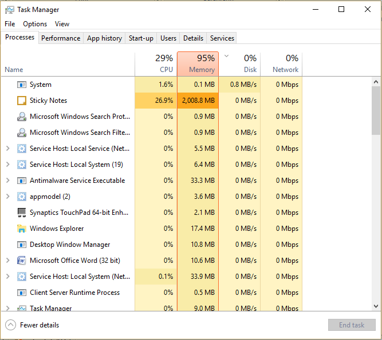The height and width of the screenshot is (340, 382).
Task: Click Synaptics TouchPad process icon
Action: [22, 213]
